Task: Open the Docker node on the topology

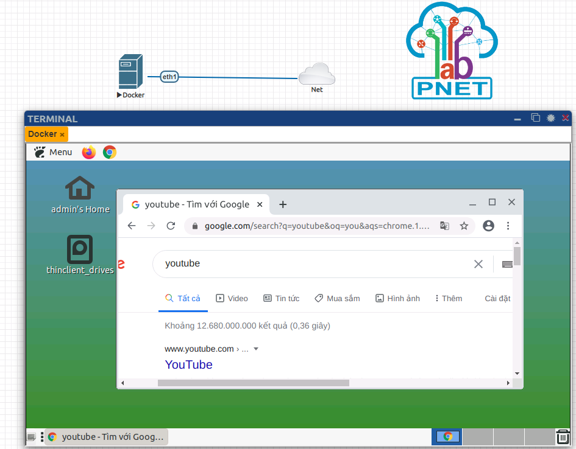Action: [130, 70]
